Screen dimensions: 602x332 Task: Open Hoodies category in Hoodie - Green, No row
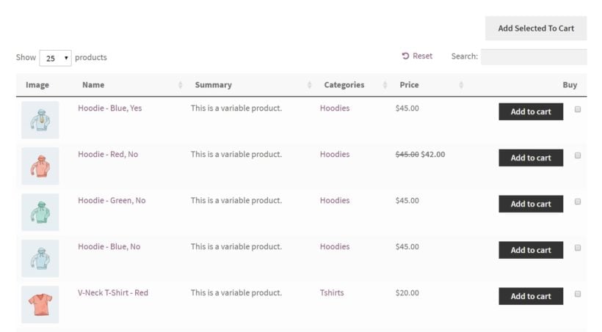[335, 201]
